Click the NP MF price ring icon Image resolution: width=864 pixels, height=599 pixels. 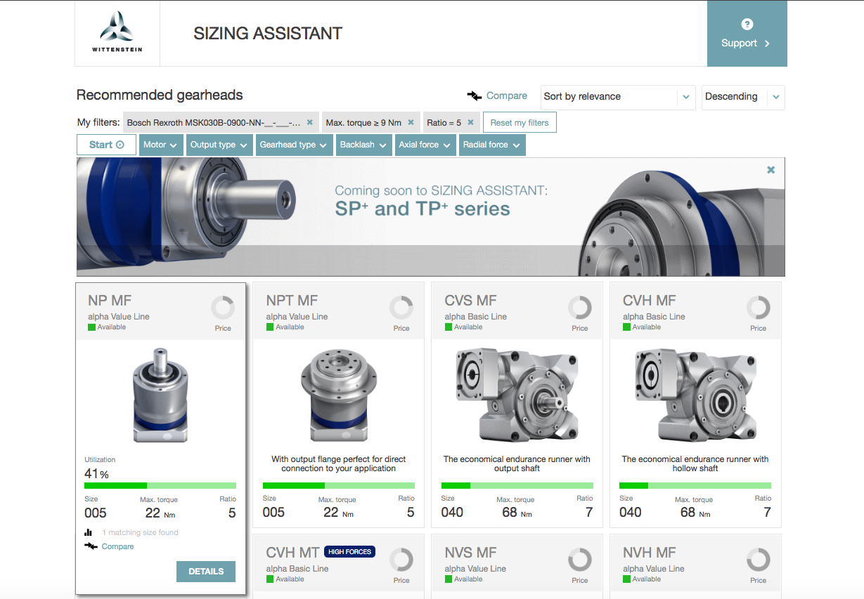click(223, 308)
